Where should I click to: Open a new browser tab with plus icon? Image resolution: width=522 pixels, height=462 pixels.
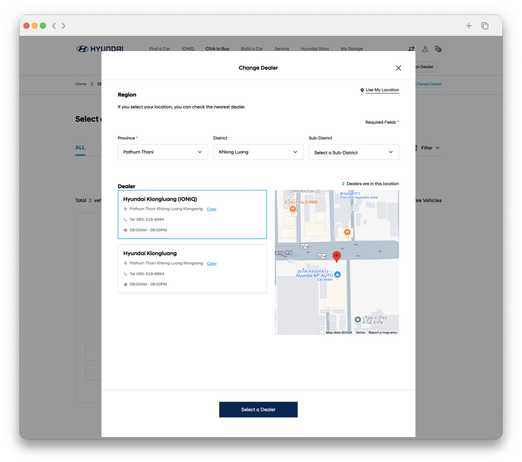coord(469,26)
